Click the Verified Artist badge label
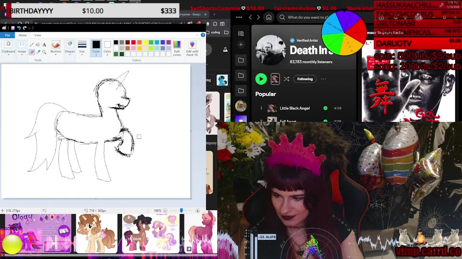The image size is (462, 259). point(304,40)
